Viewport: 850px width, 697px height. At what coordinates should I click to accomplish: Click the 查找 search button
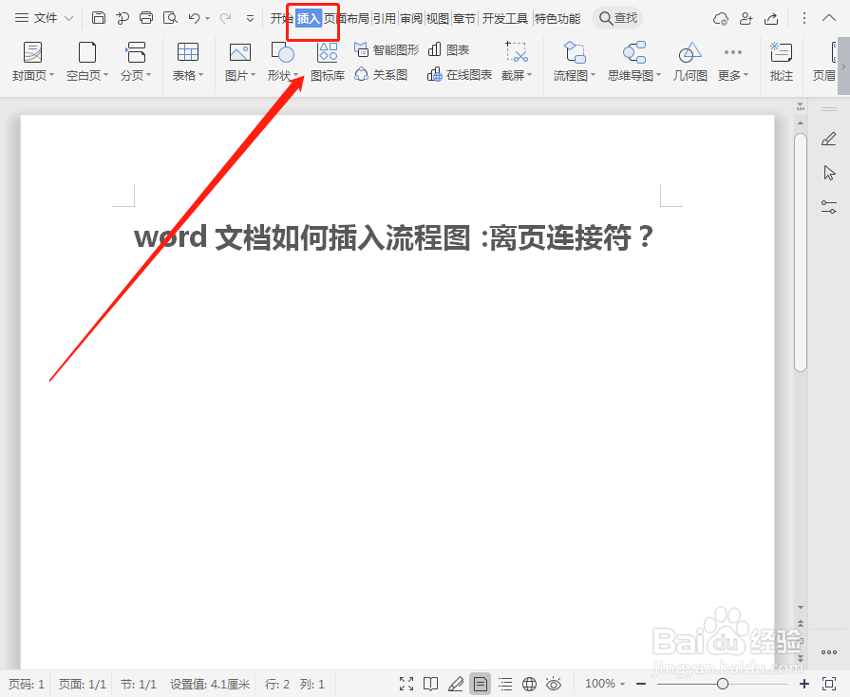pyautogui.click(x=617, y=18)
